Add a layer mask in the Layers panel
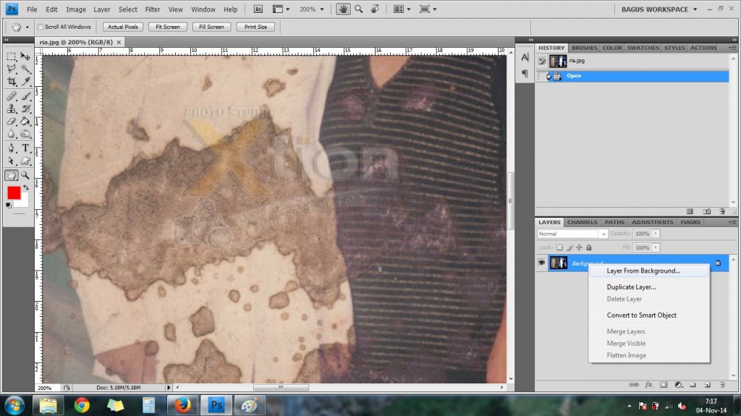The image size is (741, 416). (664, 385)
